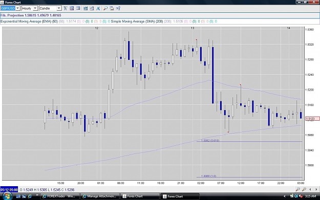320x200 pixels.
Task: Click the date label 14 above chart
Action: pos(289,28)
